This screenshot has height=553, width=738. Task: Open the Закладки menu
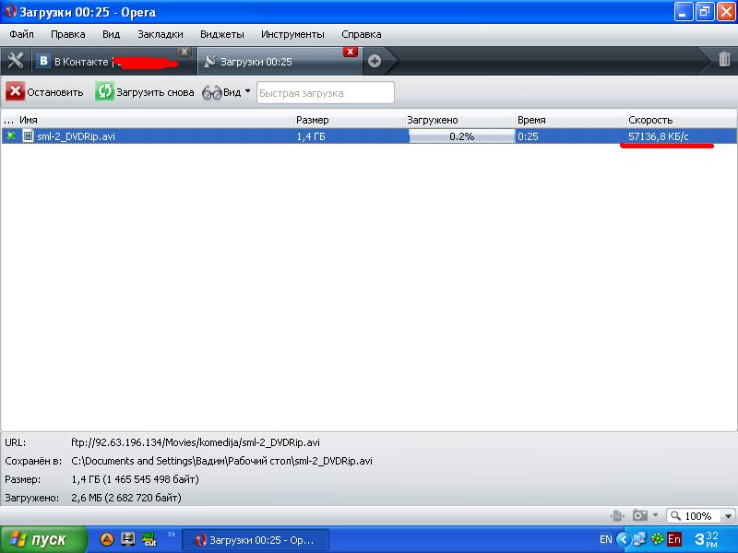[160, 34]
